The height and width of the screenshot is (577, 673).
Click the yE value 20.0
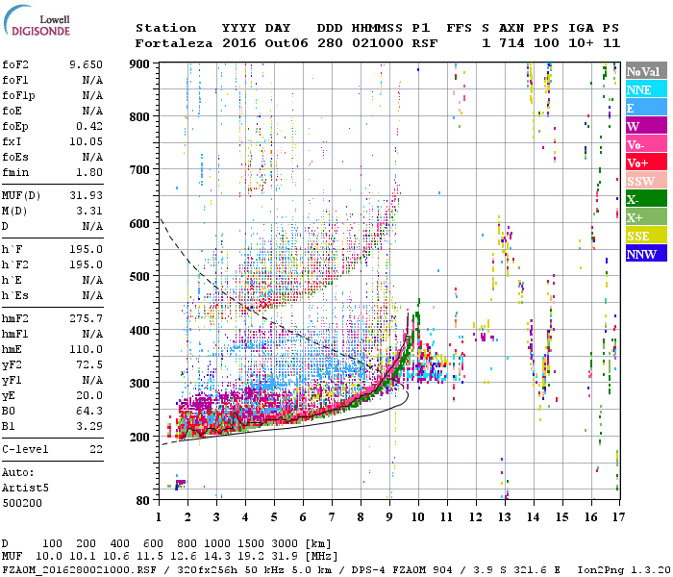click(x=89, y=396)
